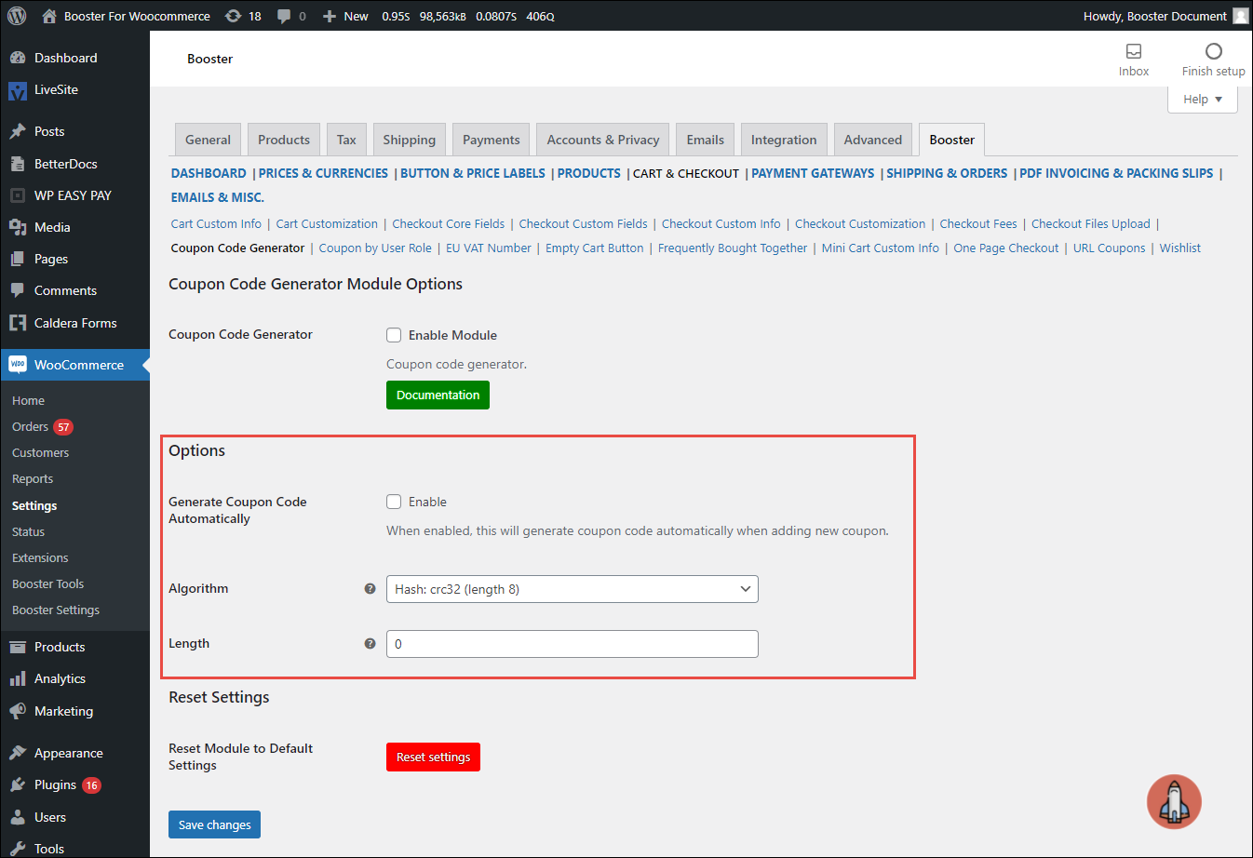This screenshot has width=1253, height=858.
Task: Click the Media icon in sidebar
Action: (x=18, y=227)
